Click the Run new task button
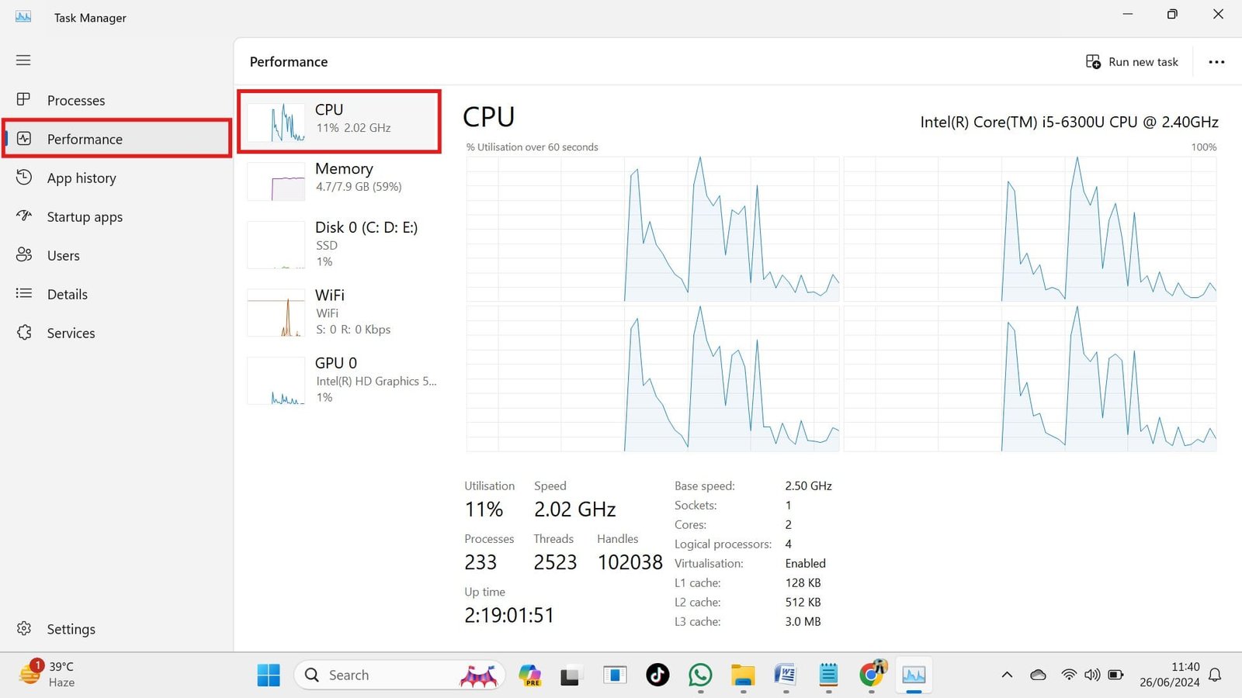This screenshot has width=1242, height=698. 1132,61
